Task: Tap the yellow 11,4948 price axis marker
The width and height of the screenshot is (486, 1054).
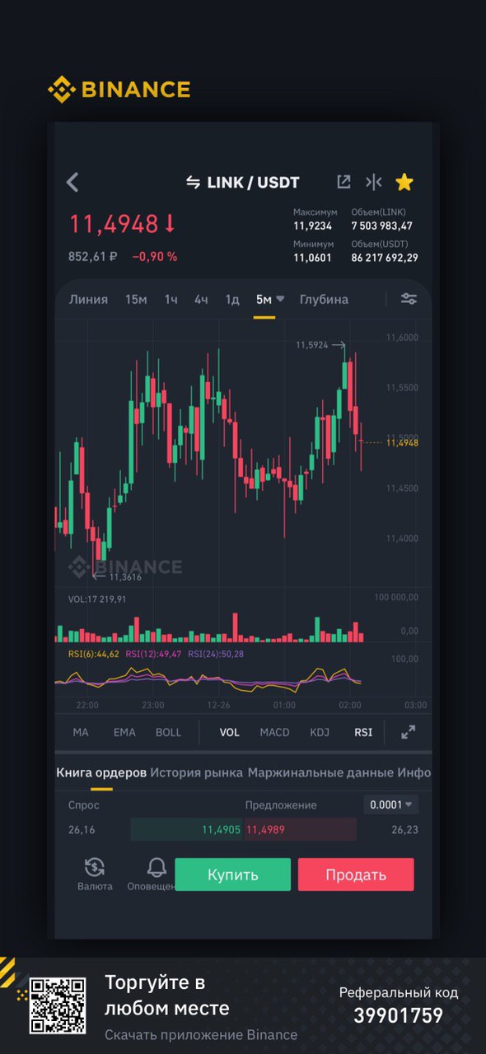Action: coord(402,443)
